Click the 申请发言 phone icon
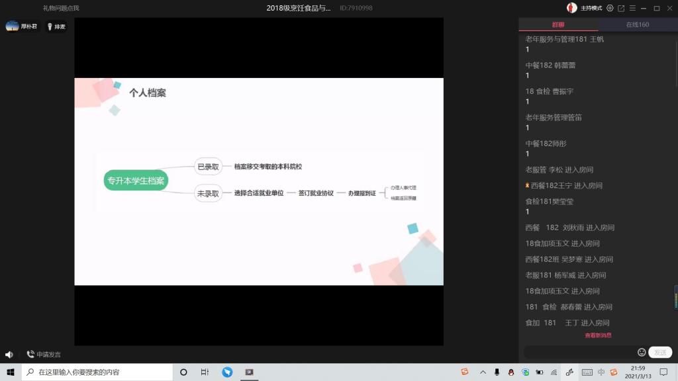This screenshot has width=678, height=381. coord(30,355)
